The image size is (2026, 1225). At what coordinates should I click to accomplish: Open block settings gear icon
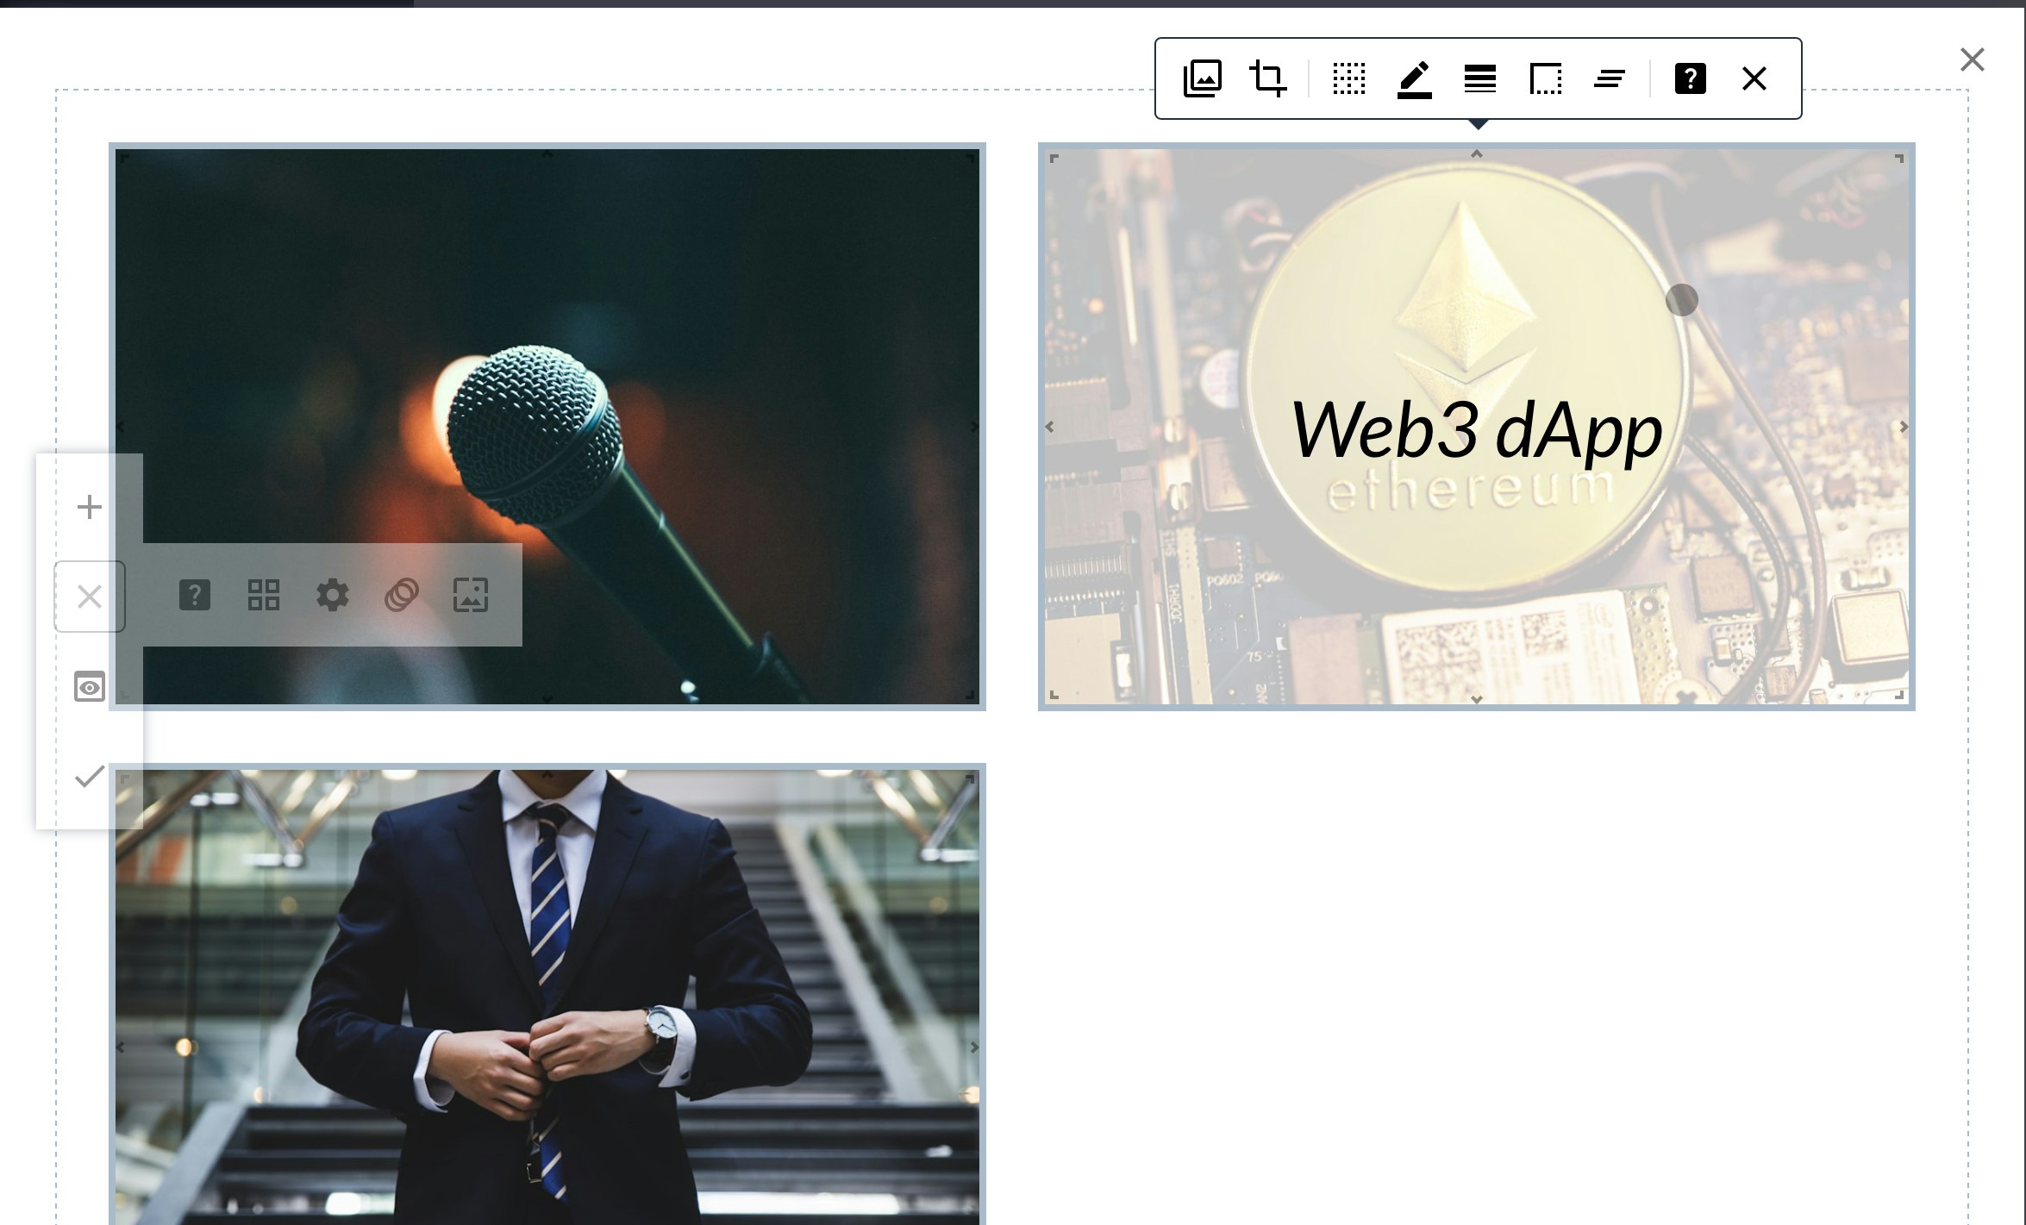coord(333,595)
